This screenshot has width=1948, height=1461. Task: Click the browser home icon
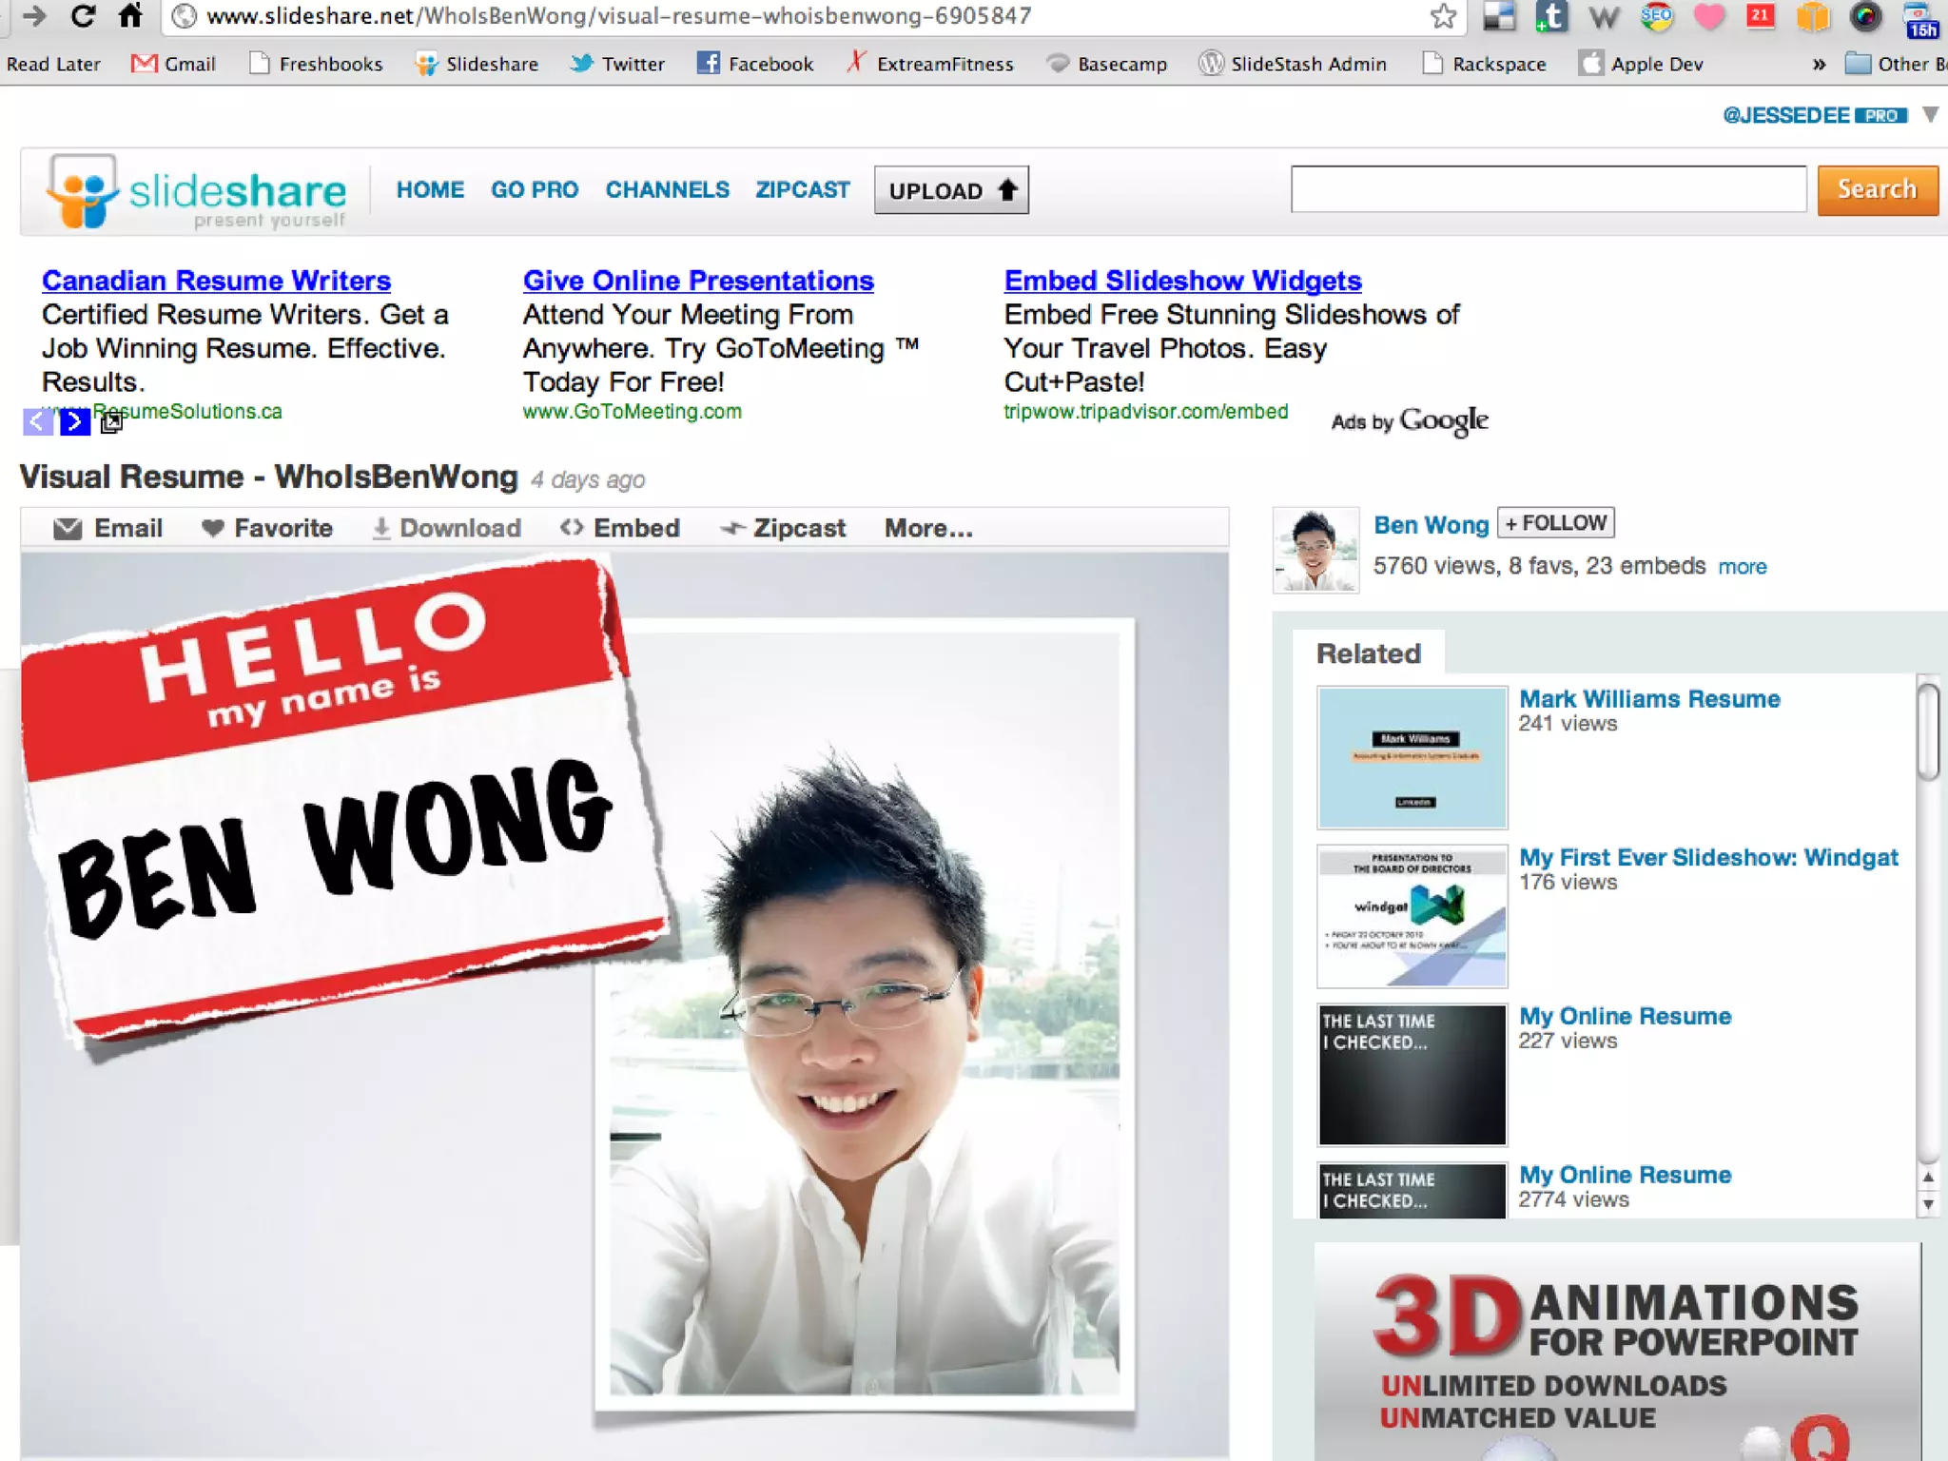tap(130, 16)
